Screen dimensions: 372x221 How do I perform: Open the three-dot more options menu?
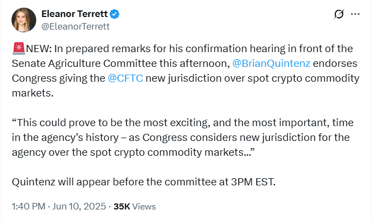tap(355, 14)
